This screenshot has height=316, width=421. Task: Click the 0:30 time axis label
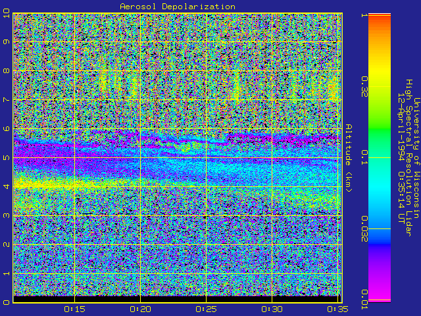click(272, 309)
